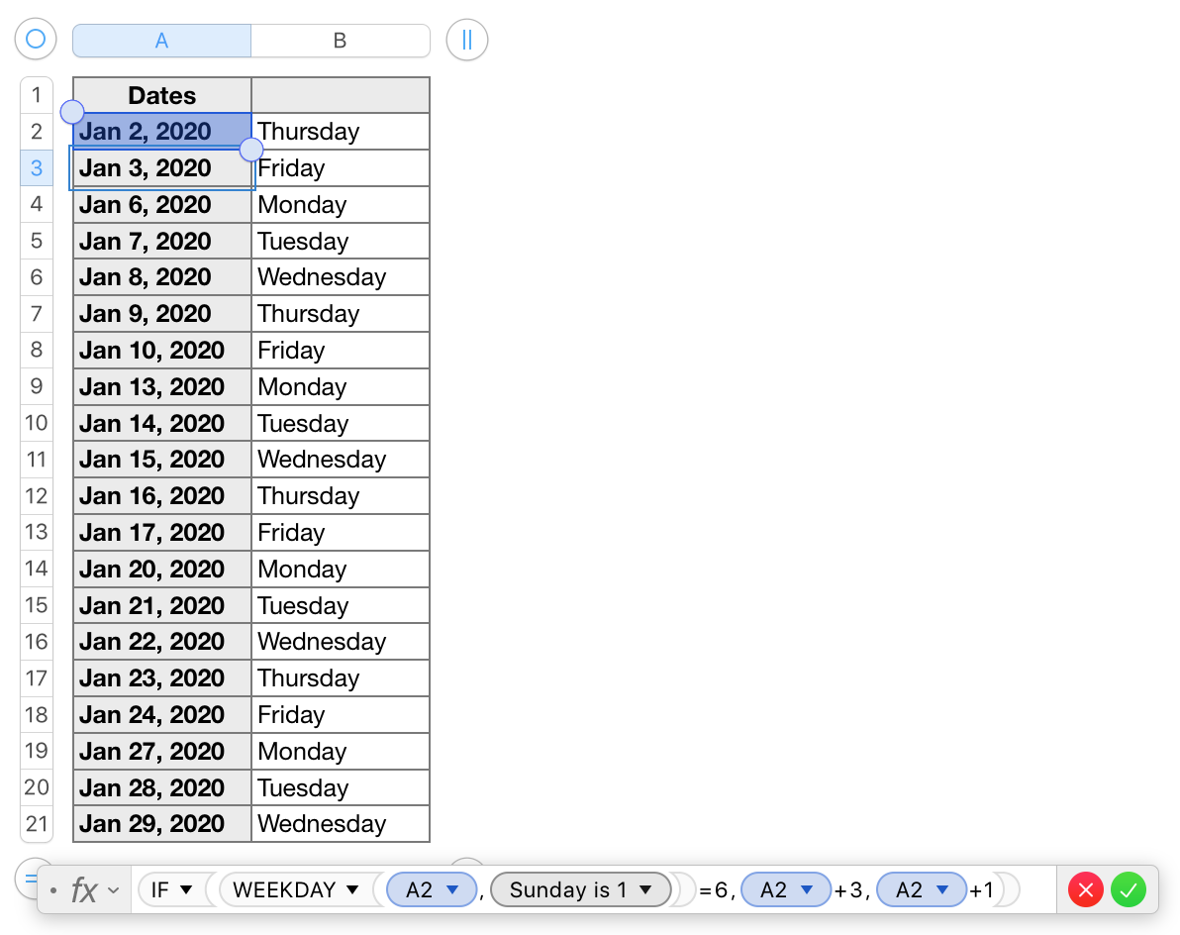Click 'Monday' cell in row 19

341,751
